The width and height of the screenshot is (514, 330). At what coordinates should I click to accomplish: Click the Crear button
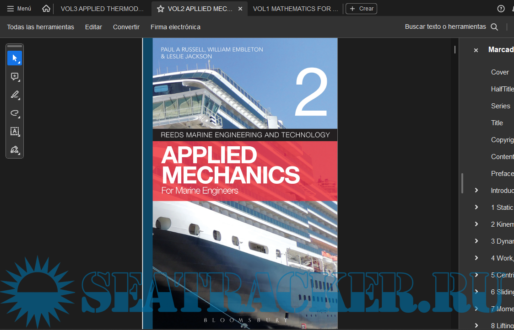click(x=361, y=9)
